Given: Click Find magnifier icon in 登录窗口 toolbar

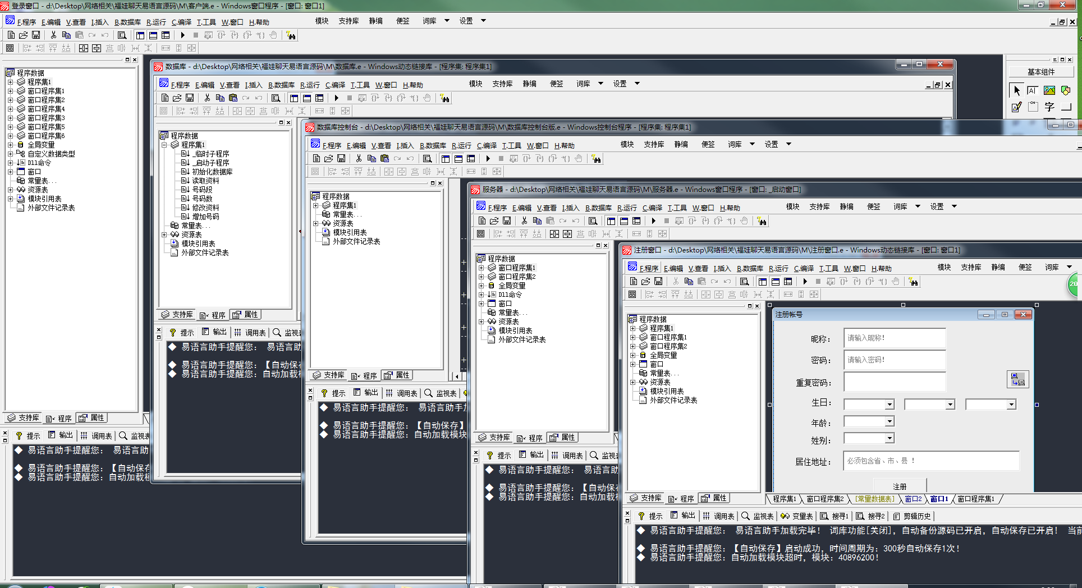Looking at the screenshot, I should tap(122, 35).
